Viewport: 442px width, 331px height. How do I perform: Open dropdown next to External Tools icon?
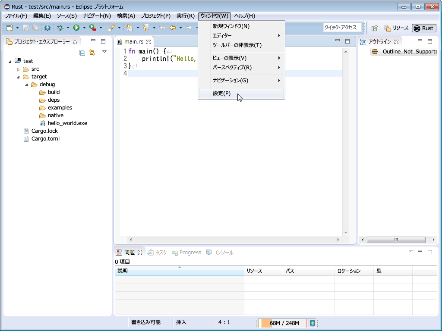101,28
